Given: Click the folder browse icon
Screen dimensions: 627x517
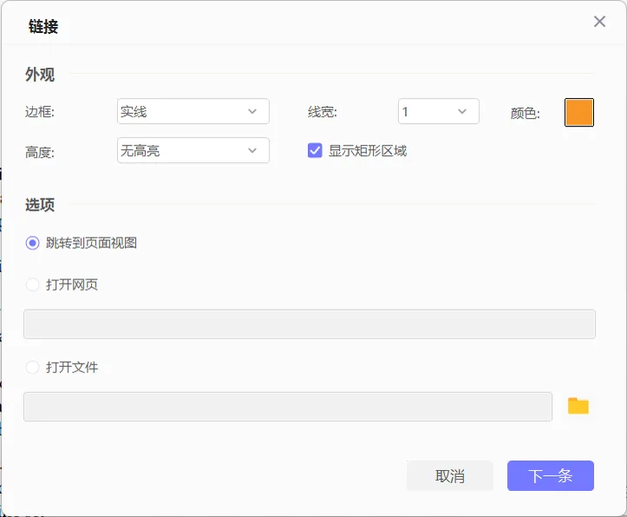Looking at the screenshot, I should [578, 406].
